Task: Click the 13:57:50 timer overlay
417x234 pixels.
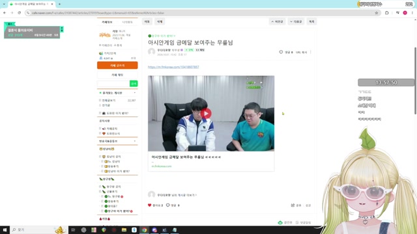Action: [386, 83]
